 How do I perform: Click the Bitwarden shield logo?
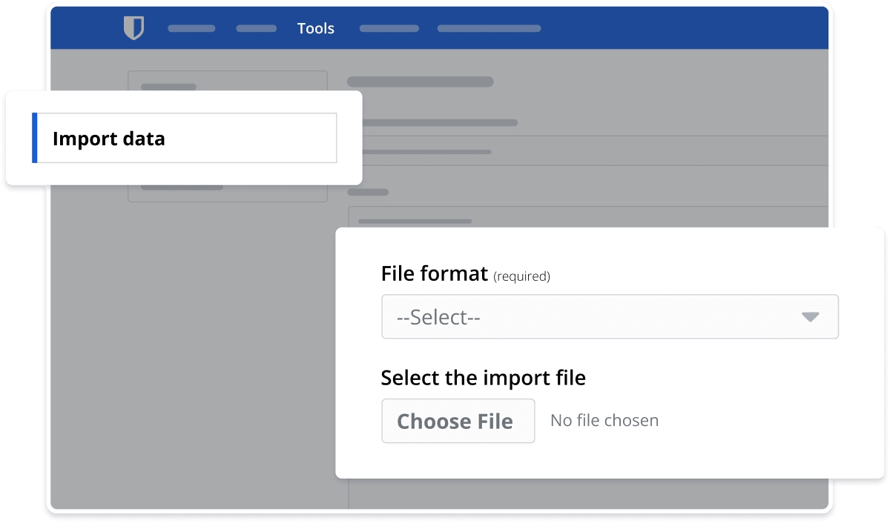pos(134,27)
